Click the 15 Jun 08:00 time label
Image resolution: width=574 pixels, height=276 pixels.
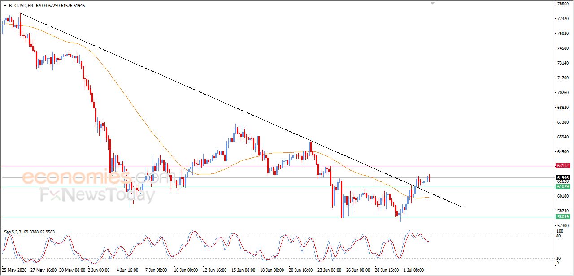click(x=244, y=271)
